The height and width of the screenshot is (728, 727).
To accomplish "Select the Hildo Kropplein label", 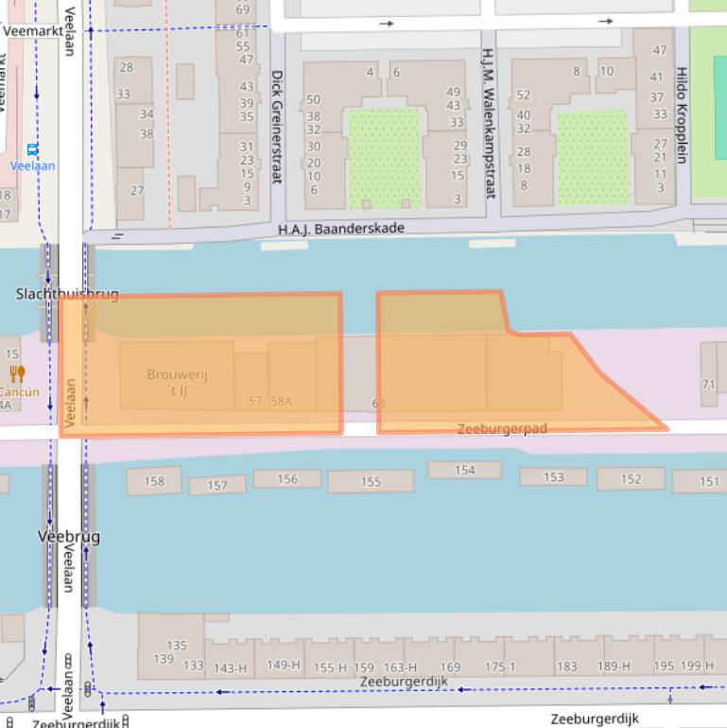I will point(682,113).
